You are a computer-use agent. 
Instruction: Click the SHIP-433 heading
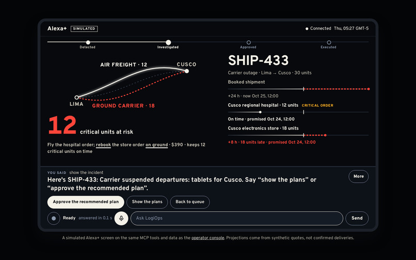click(258, 60)
